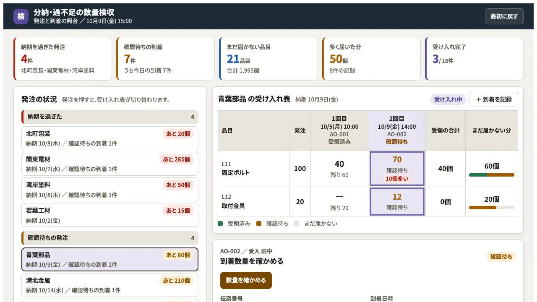Click the 20個 progress bar for 取付金具
Viewport: 537px width, 302px height.
(492, 208)
